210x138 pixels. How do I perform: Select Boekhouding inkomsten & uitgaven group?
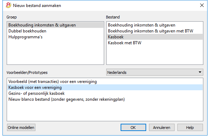(55, 25)
